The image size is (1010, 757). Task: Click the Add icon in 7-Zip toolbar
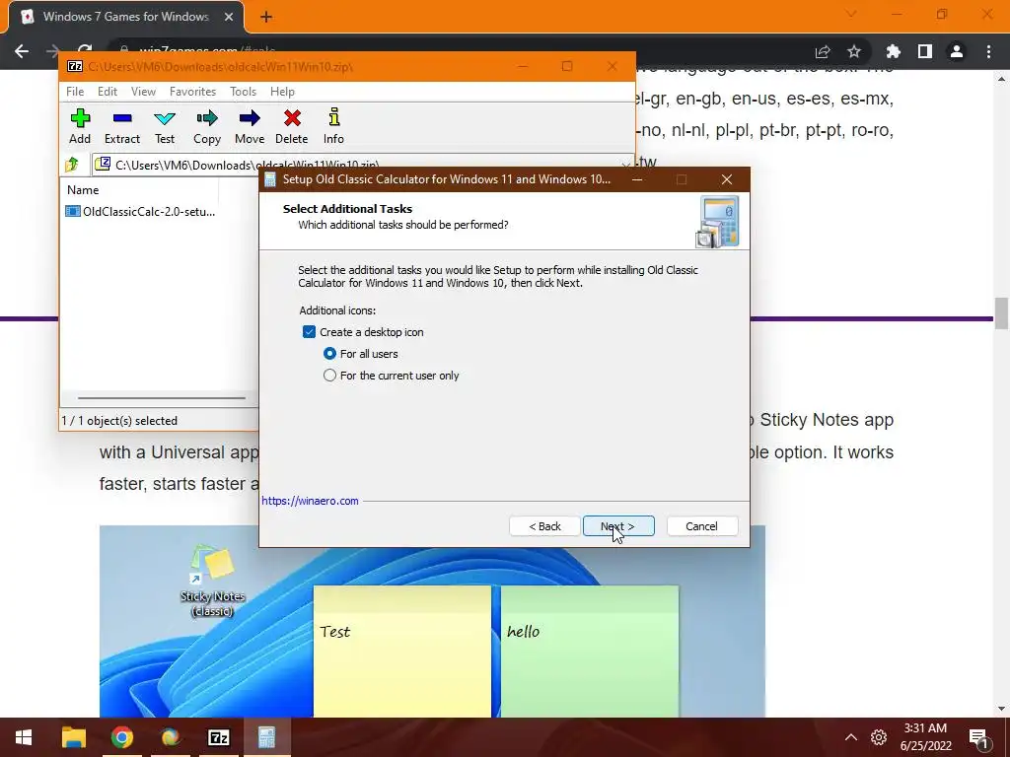click(80, 126)
